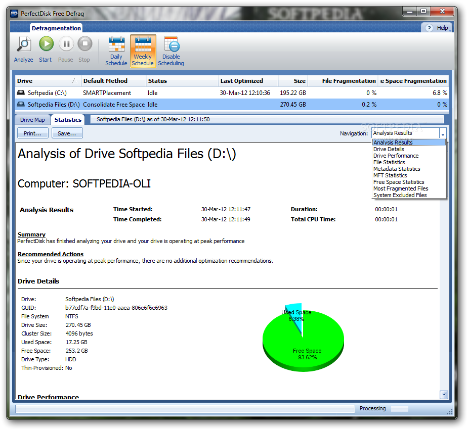
Task: Open the Daily Schedule calendar icon
Action: pos(116,44)
